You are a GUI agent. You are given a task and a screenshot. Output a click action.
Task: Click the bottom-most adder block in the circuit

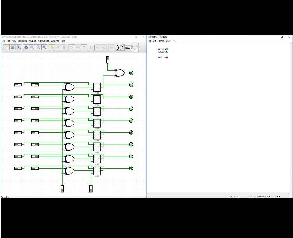tap(96, 170)
